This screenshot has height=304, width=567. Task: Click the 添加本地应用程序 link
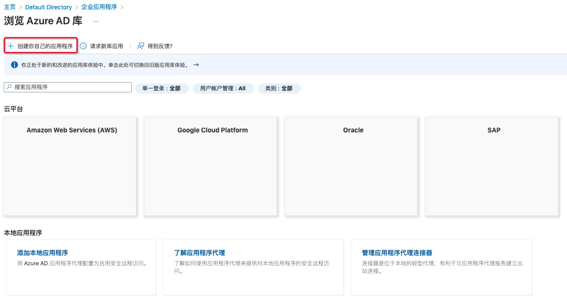pos(43,253)
